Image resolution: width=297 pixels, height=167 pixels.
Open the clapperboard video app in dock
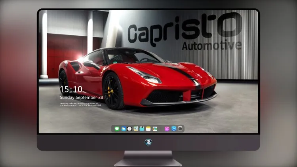[x=142, y=129]
